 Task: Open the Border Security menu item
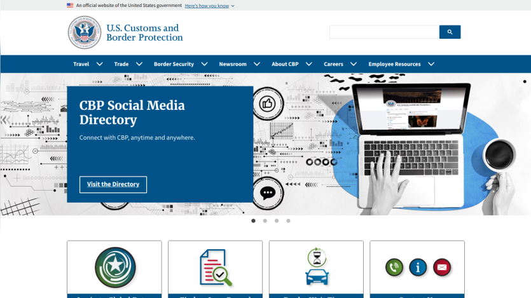pyautogui.click(x=174, y=64)
